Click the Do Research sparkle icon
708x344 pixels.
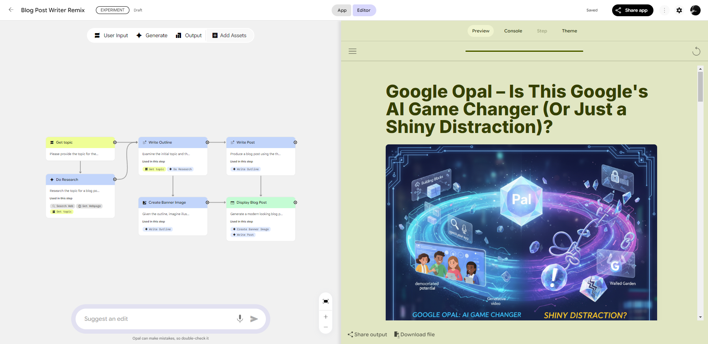[x=52, y=179]
